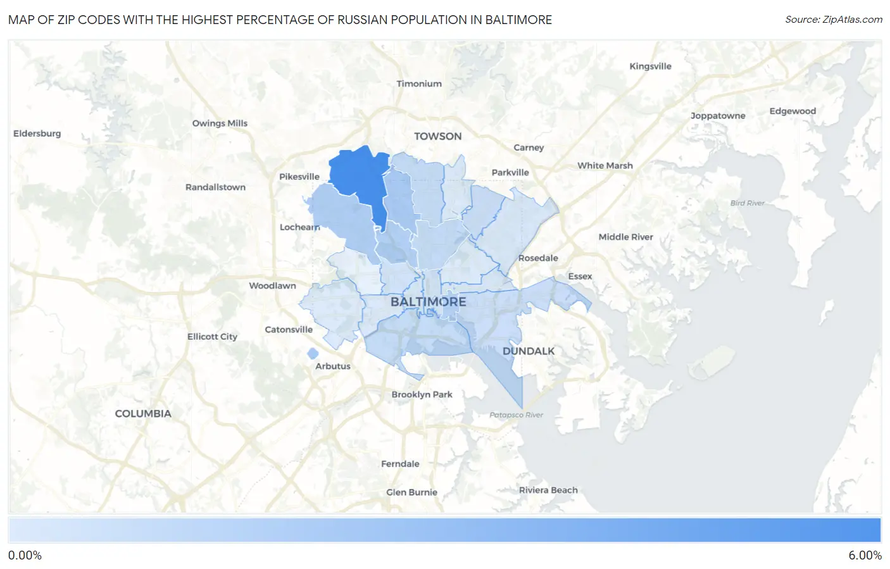Click the 'Rosedale' map label
Screen dimensions: 890x569
(538, 258)
